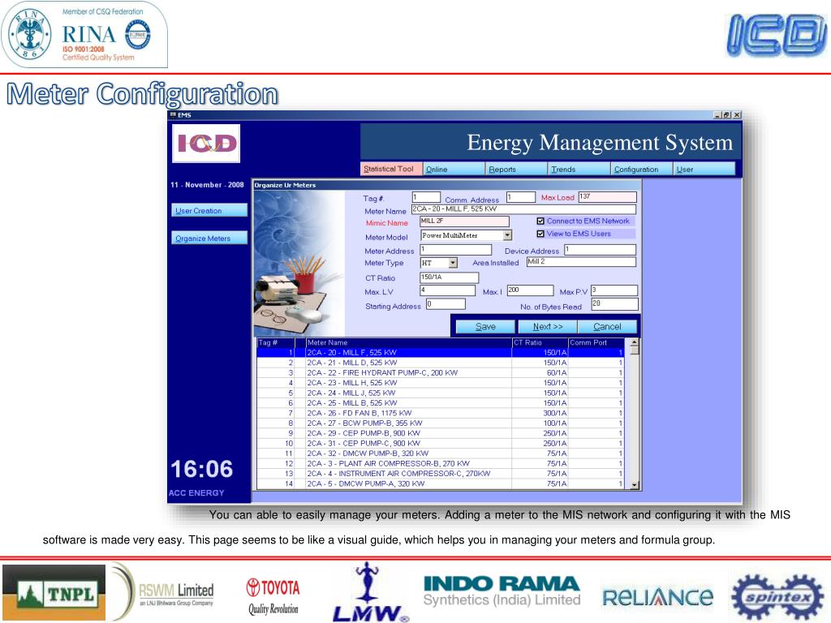Click the Area Installed field
831x623 pixels.
pos(581,262)
